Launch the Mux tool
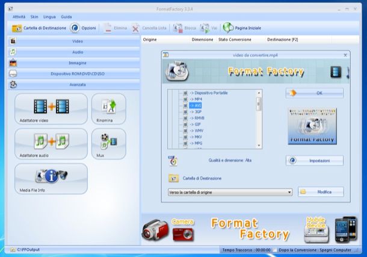Image resolution: width=367 pixels, height=257 pixels. [x=109, y=144]
